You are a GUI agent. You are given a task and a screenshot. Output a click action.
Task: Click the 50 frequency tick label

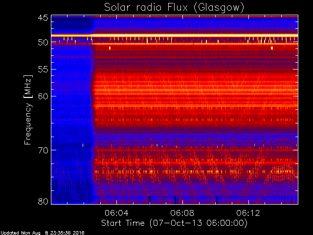click(x=43, y=43)
